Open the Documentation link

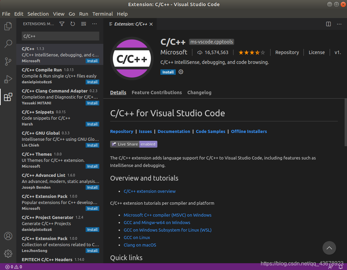tap(174, 131)
